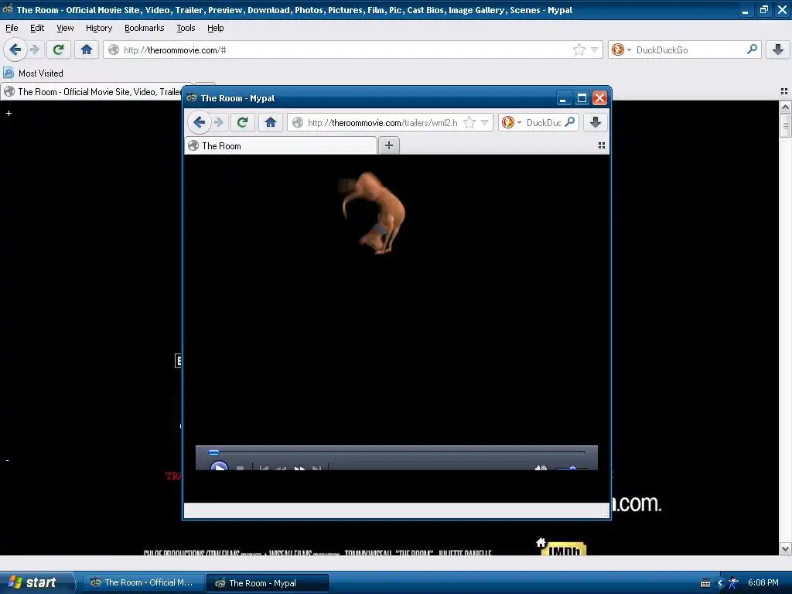Screen dimensions: 792x594
Task: Open the Windows start menu
Action: (x=36, y=582)
